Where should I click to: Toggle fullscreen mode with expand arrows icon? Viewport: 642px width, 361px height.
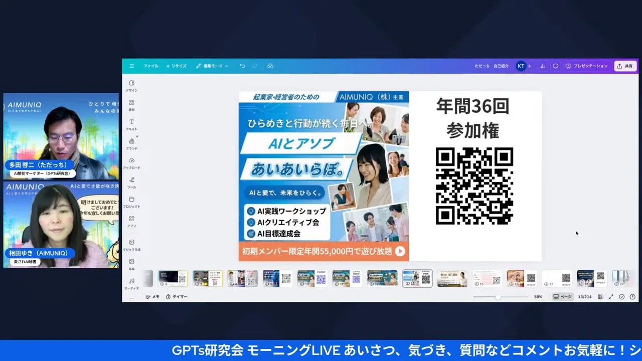(611, 297)
